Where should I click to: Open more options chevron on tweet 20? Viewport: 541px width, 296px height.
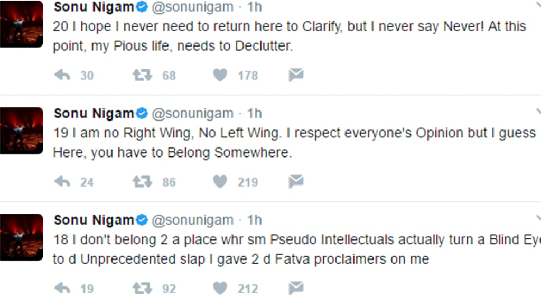(x=538, y=6)
